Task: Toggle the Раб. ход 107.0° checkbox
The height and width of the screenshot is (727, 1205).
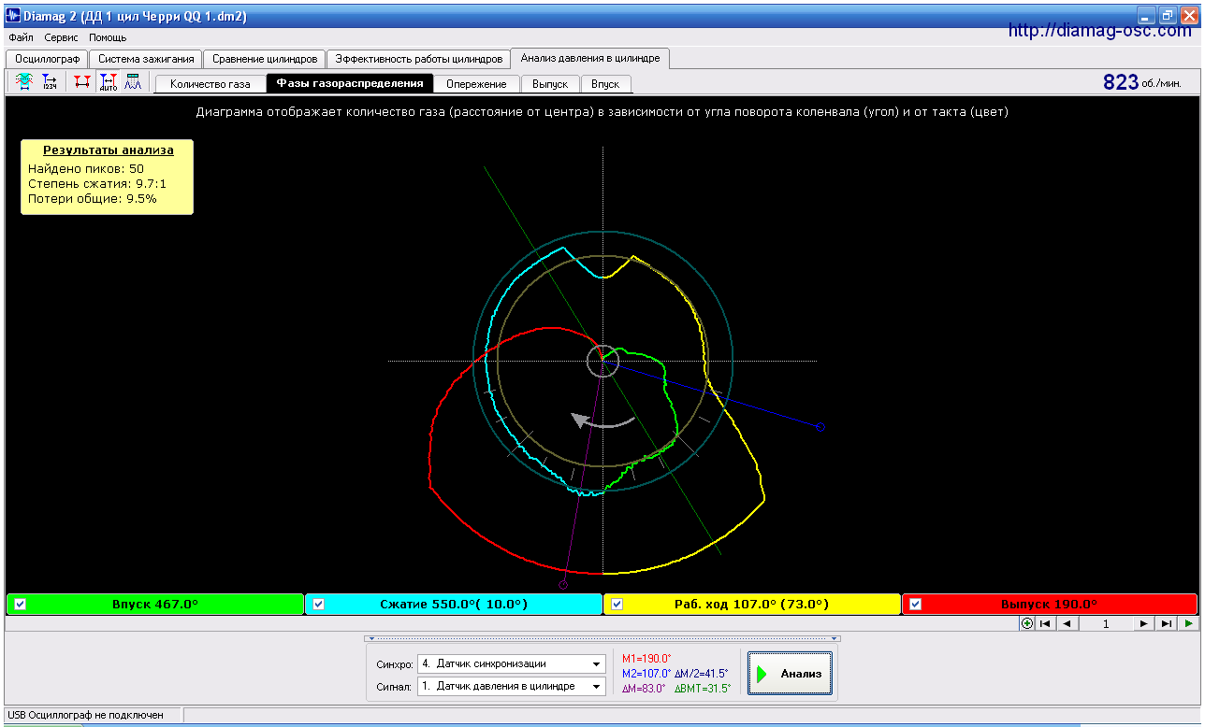Action: click(x=617, y=604)
